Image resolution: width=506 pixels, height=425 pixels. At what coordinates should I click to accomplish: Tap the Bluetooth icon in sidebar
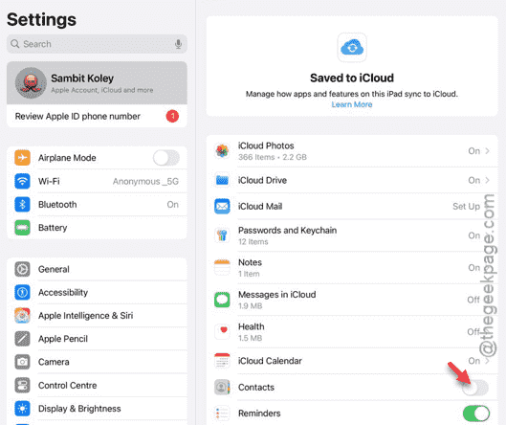(x=22, y=204)
